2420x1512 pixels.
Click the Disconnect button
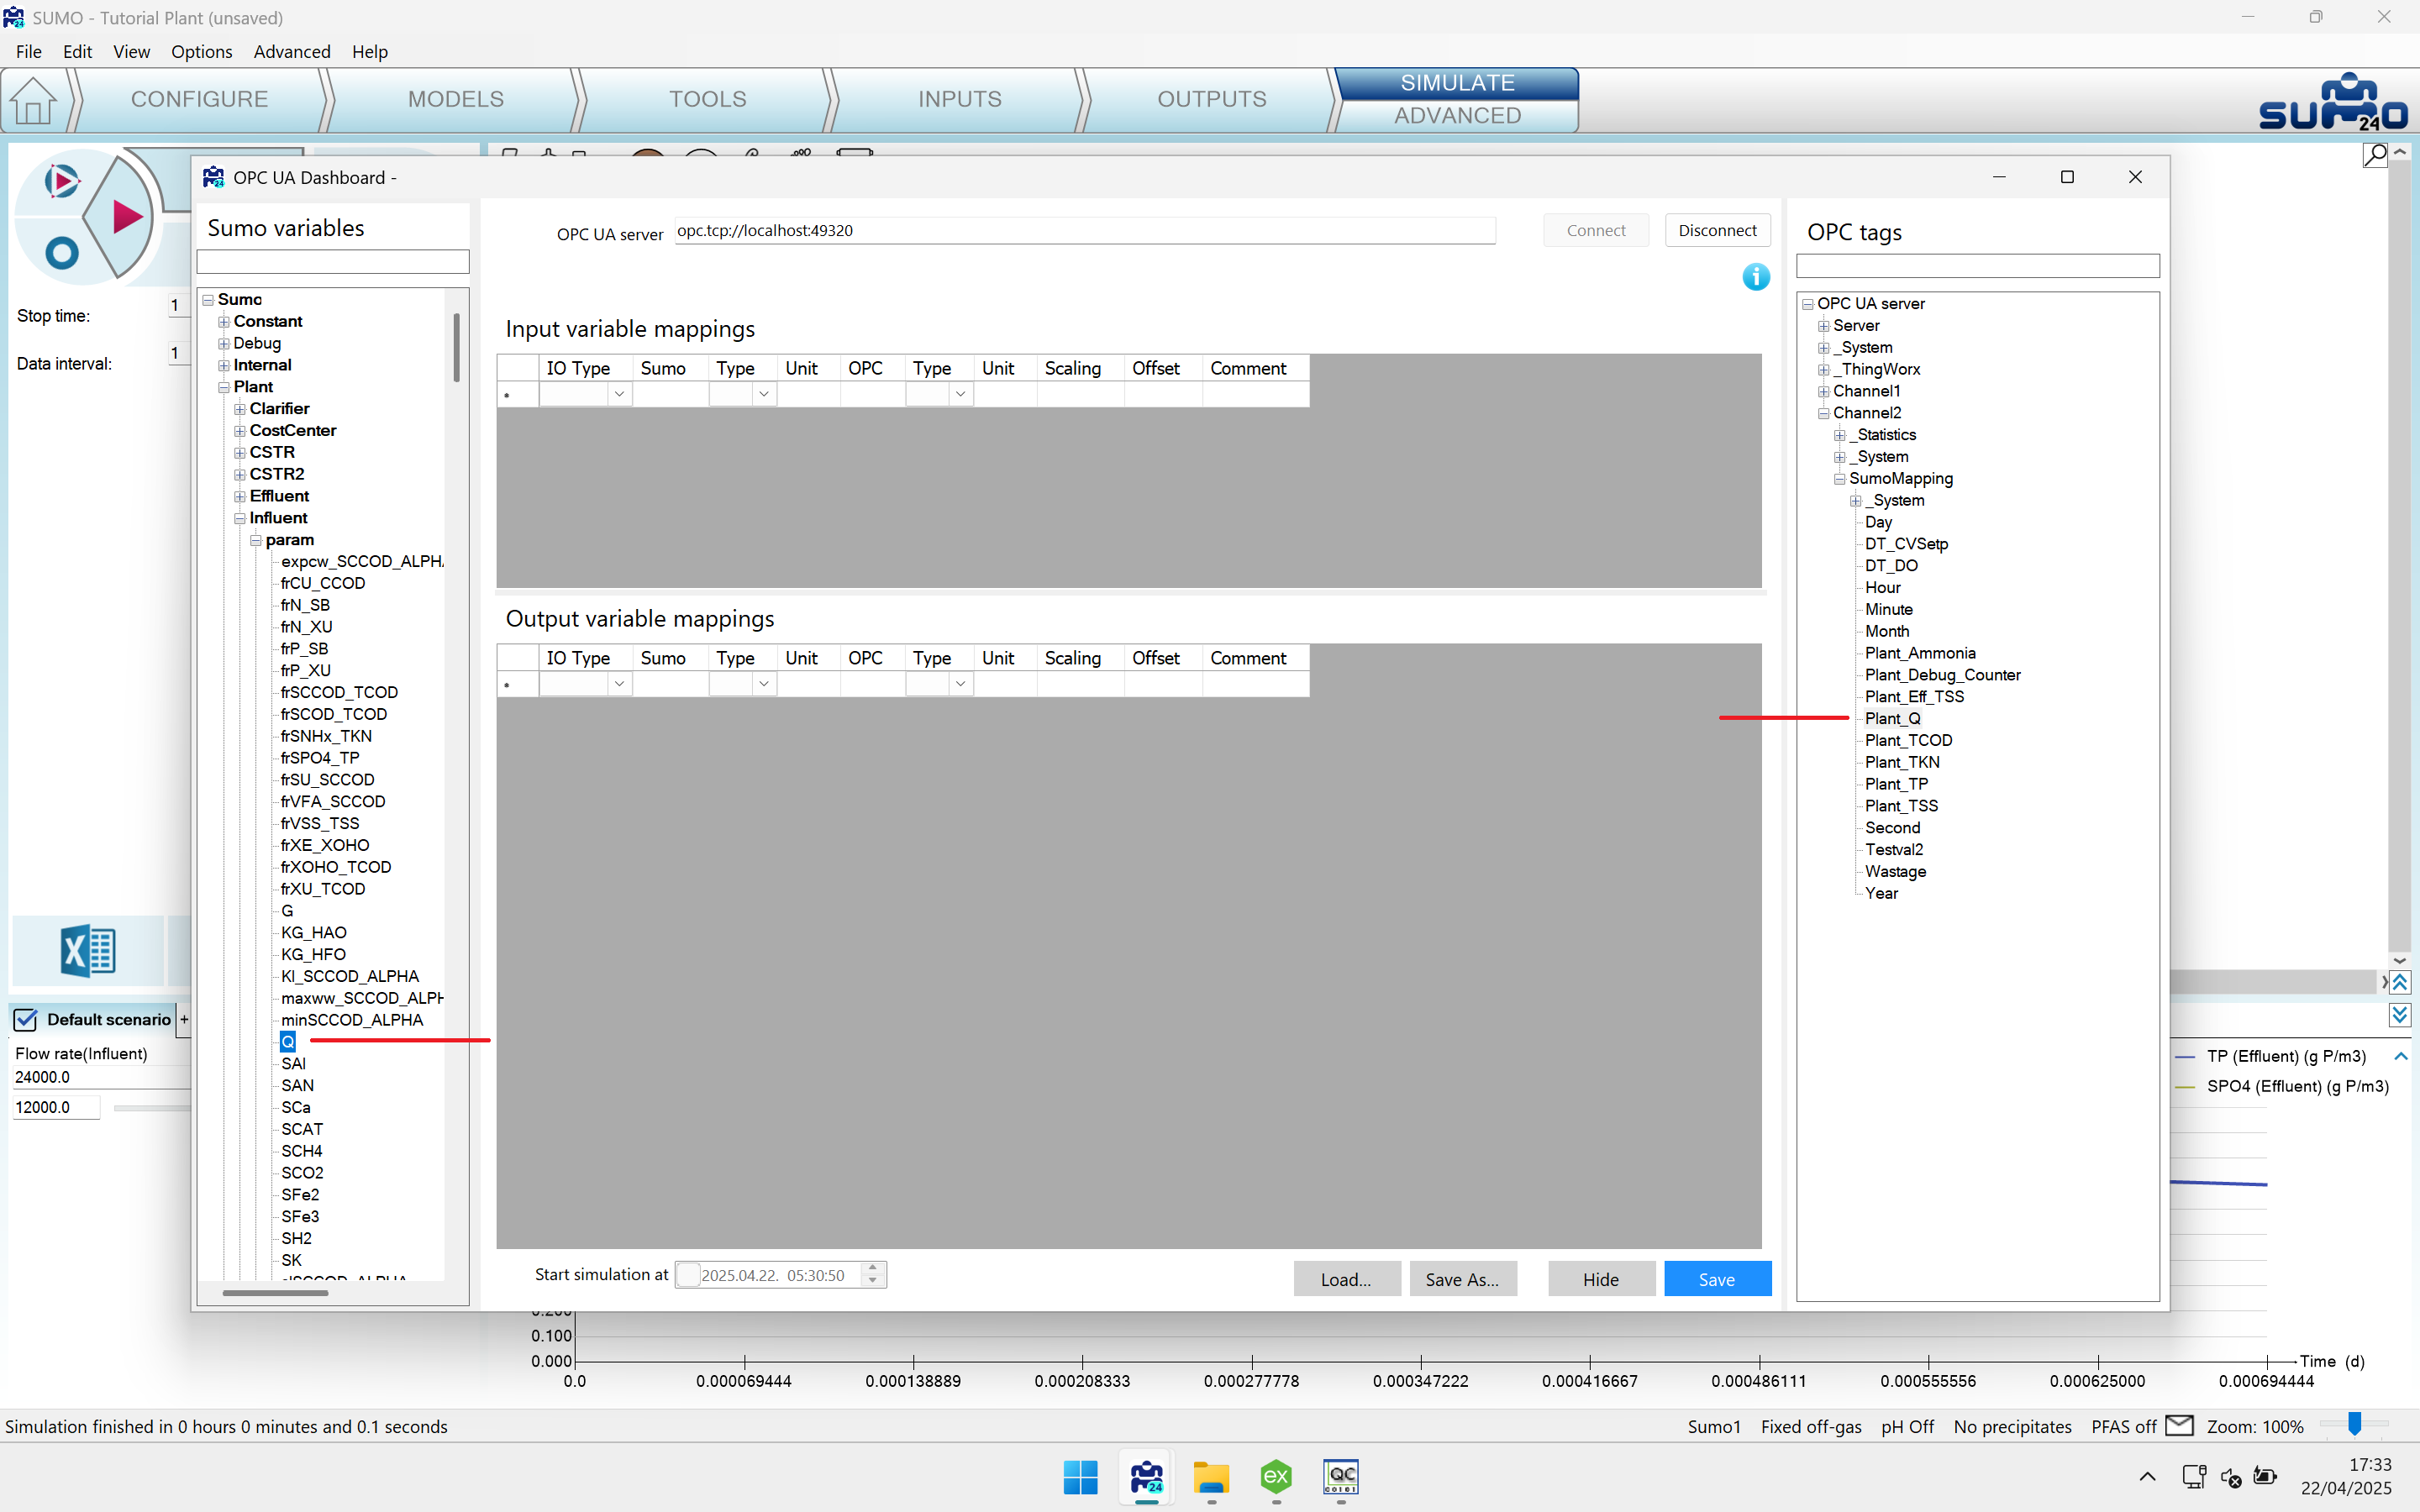click(x=1717, y=230)
